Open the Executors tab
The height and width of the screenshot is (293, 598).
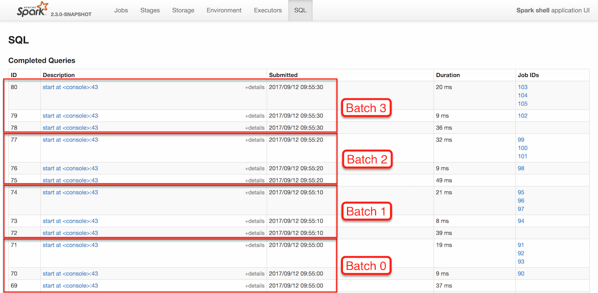point(268,10)
